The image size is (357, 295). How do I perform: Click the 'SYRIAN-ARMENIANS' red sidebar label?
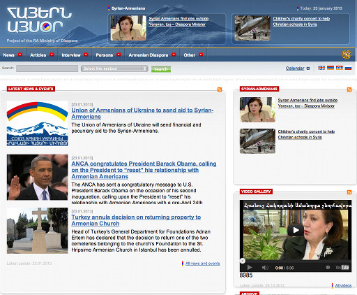point(259,89)
